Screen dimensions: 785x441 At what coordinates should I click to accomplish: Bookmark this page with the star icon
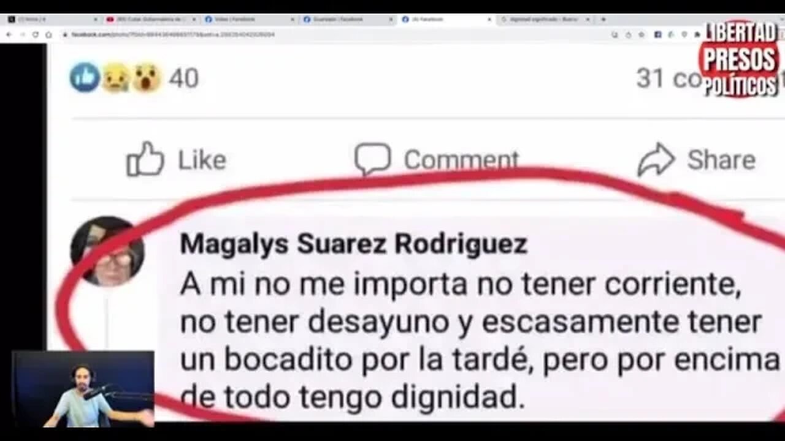[x=641, y=35]
